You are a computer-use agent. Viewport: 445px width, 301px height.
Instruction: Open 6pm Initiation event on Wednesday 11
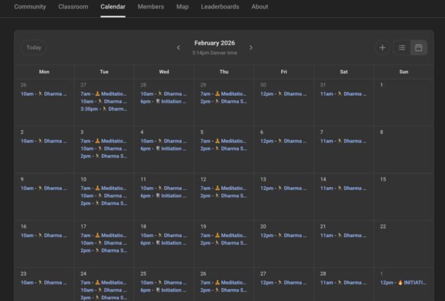pyautogui.click(x=163, y=196)
